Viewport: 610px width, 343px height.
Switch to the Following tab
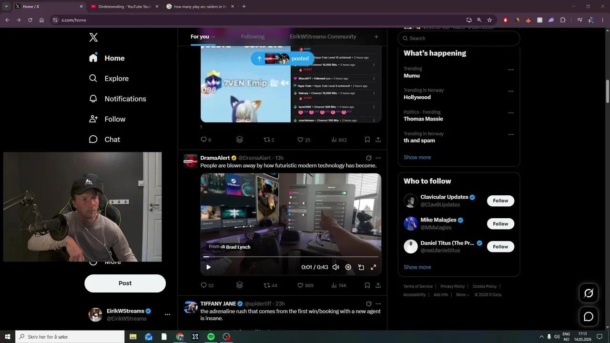pyautogui.click(x=253, y=37)
